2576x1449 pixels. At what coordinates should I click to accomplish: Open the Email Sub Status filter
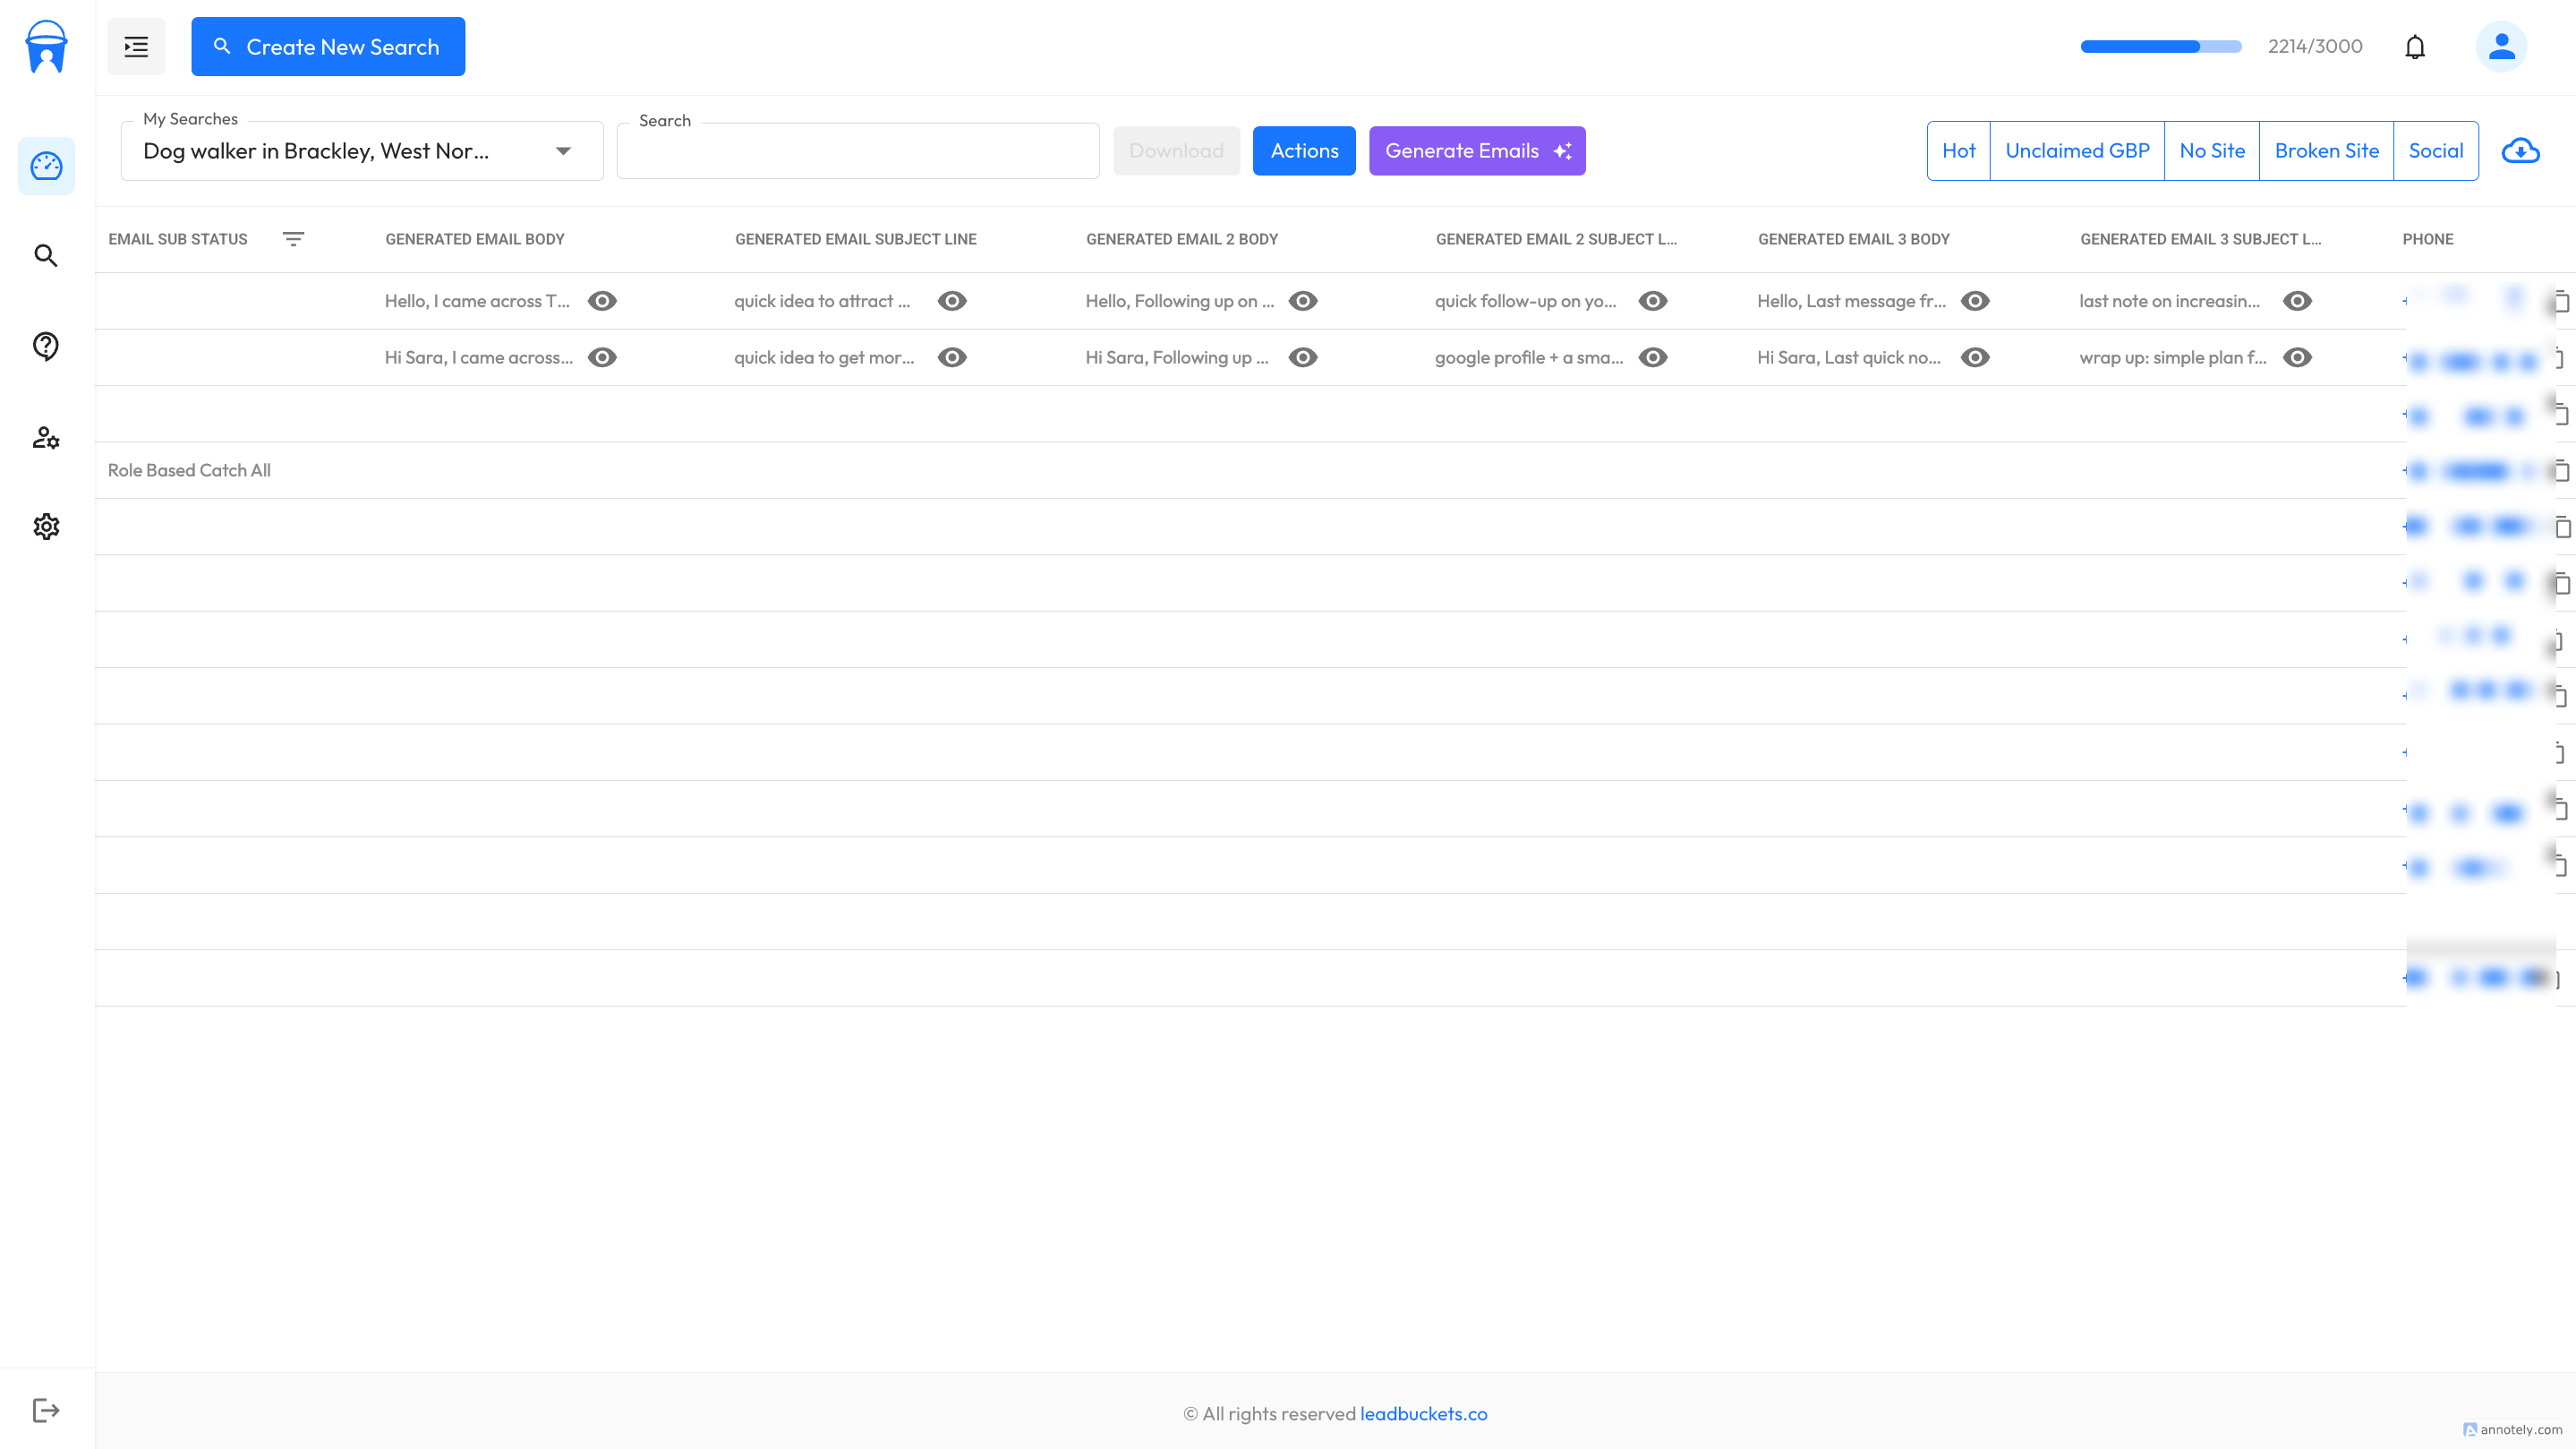[x=293, y=239]
